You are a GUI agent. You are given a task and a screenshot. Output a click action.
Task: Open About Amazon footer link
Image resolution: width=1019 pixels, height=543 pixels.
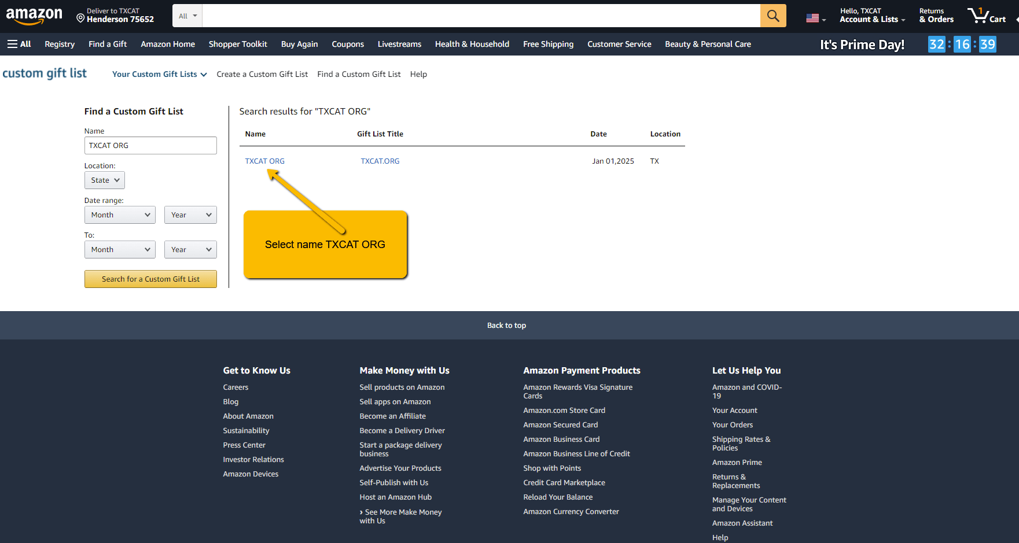(x=248, y=416)
